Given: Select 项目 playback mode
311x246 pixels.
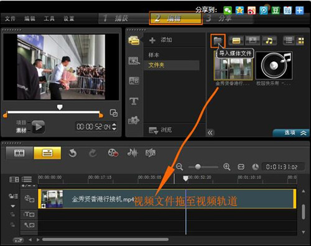Looking at the screenshot, I should [21, 122].
